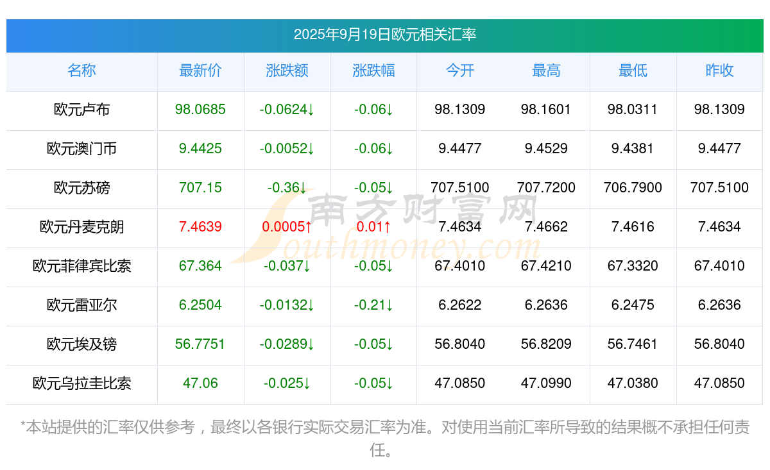The image size is (770, 470).
Task: Click the low value 7.4616
Action: (633, 227)
